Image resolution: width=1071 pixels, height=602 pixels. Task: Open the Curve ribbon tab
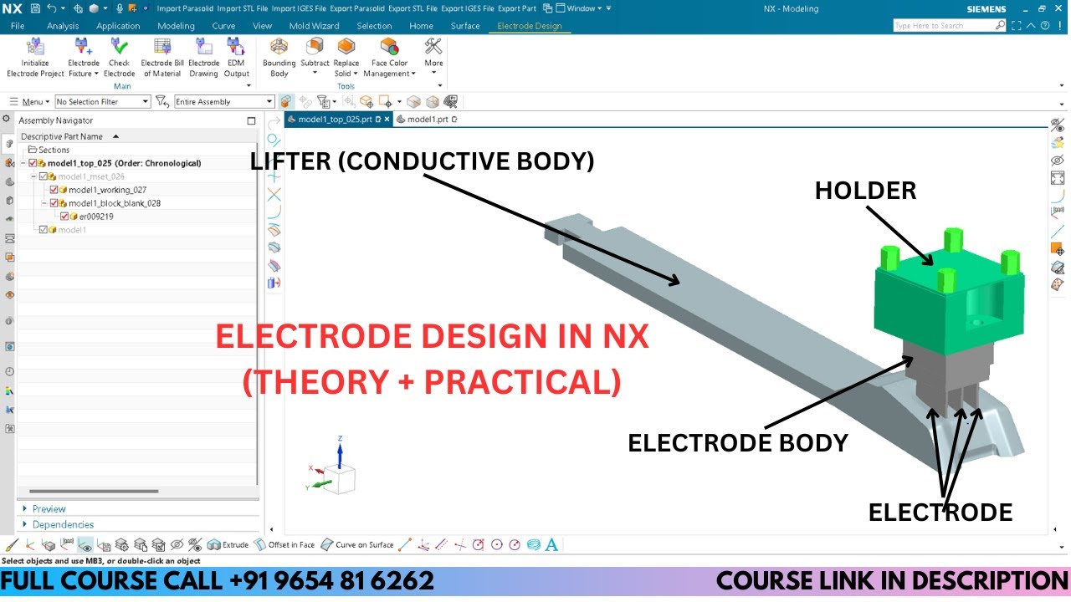pos(223,26)
